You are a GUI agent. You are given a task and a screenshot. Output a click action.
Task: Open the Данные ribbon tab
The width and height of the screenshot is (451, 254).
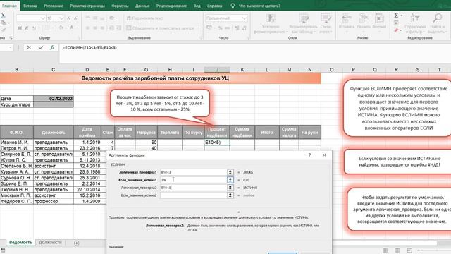[x=142, y=6]
